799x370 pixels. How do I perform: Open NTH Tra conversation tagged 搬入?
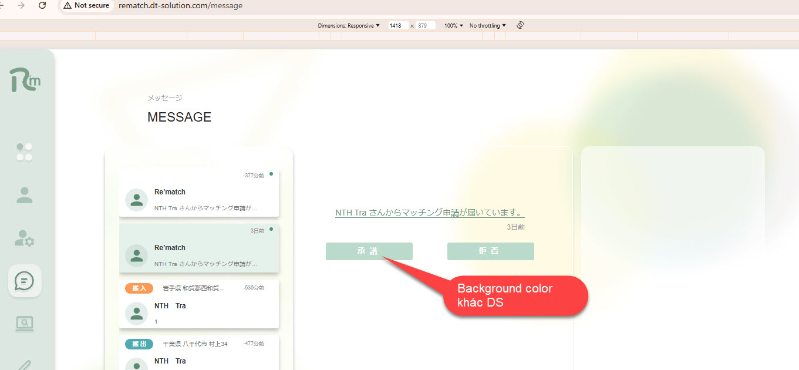click(199, 304)
